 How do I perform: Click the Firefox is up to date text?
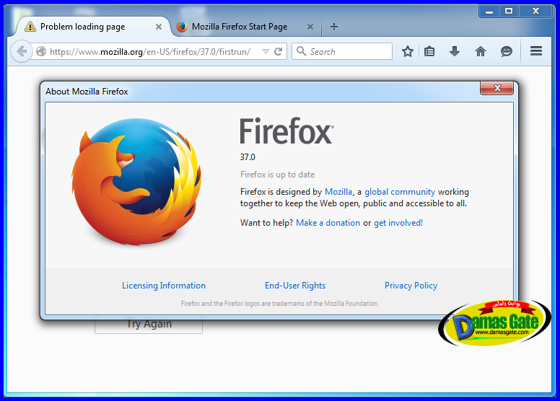click(x=278, y=175)
